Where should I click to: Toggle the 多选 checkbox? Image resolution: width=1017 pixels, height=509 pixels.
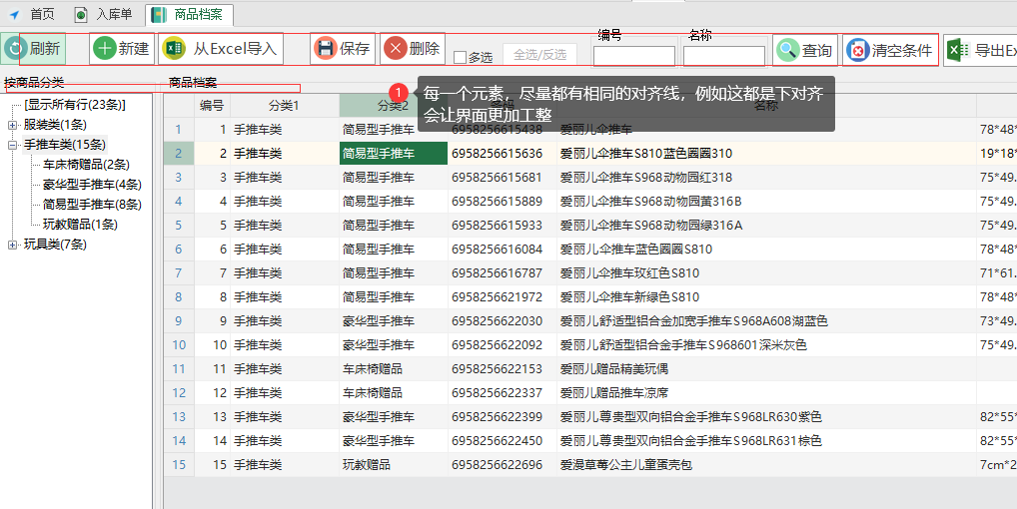click(x=460, y=58)
